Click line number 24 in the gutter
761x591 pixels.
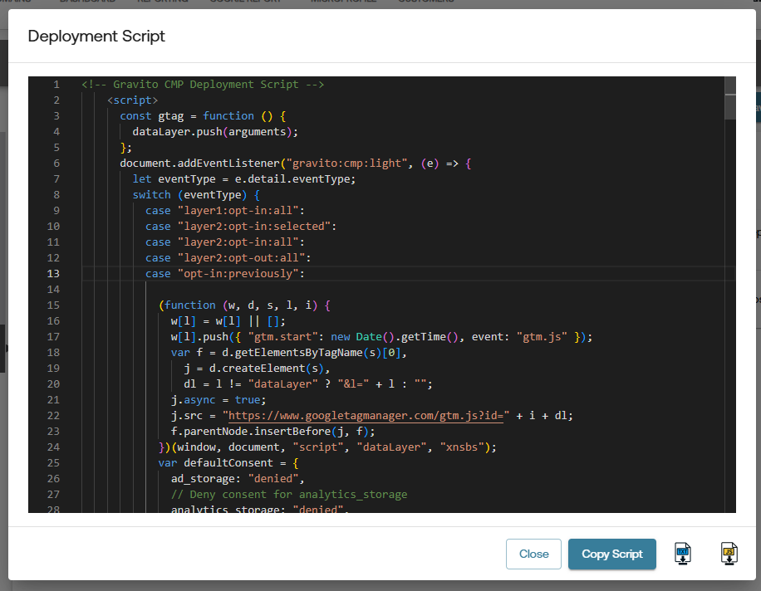pyautogui.click(x=53, y=447)
